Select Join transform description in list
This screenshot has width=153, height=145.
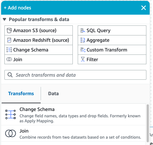click(x=80, y=137)
